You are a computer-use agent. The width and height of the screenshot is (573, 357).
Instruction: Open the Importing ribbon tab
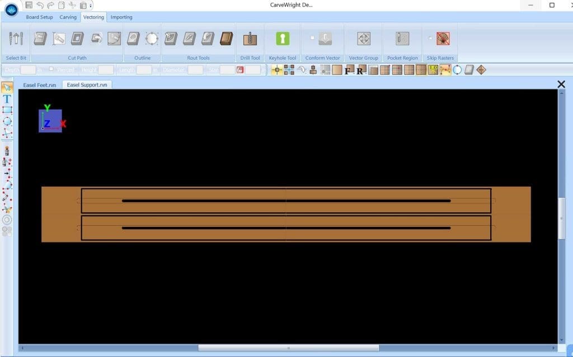121,17
